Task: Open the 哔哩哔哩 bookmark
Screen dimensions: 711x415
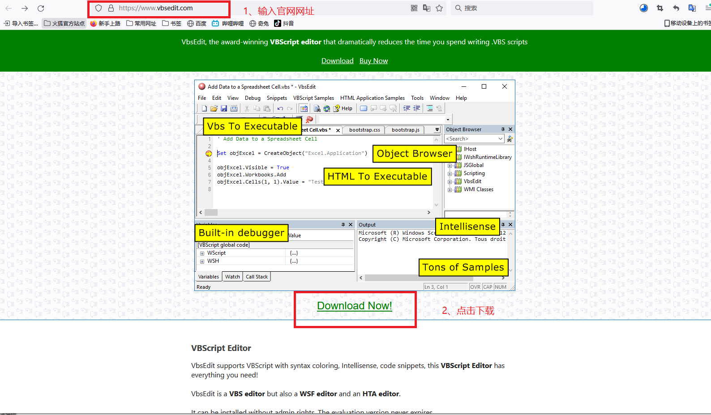Action: 228,23
